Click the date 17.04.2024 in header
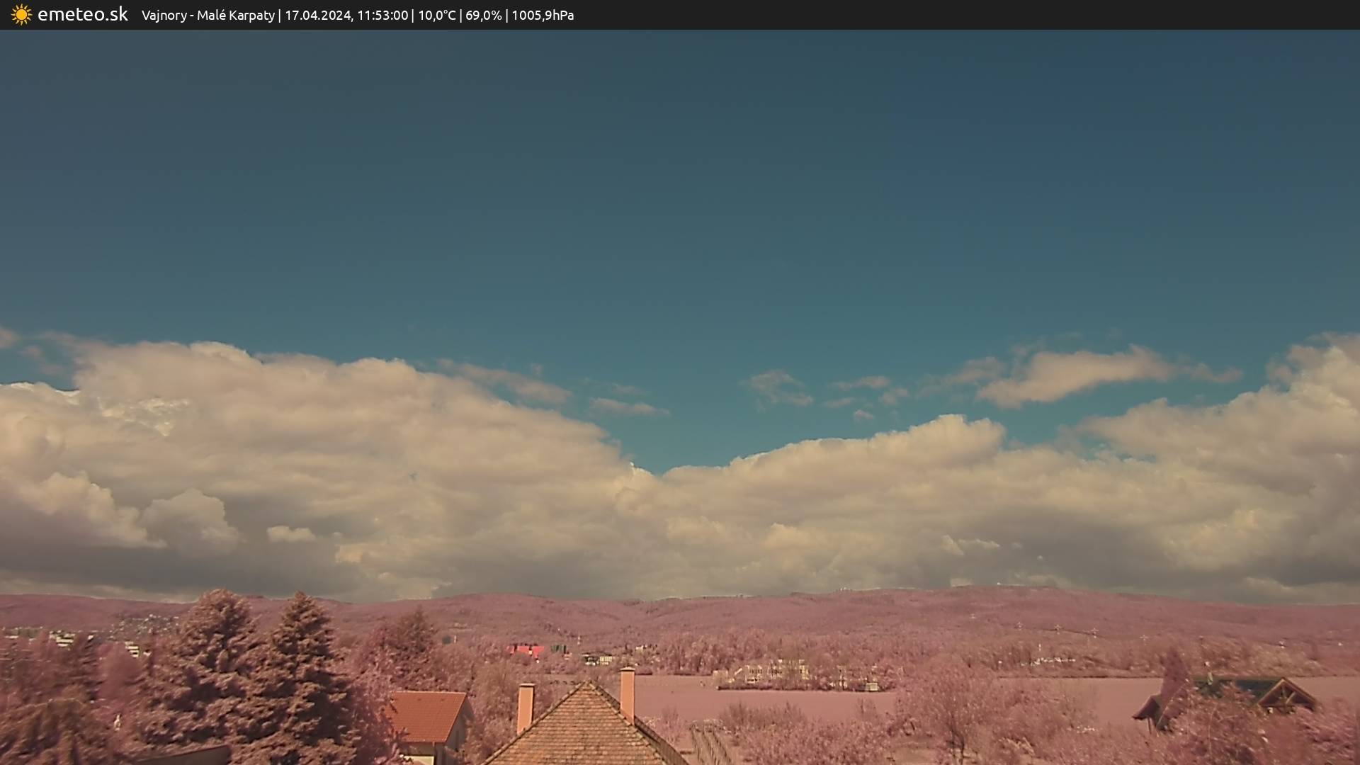The height and width of the screenshot is (765, 1360). click(x=317, y=16)
